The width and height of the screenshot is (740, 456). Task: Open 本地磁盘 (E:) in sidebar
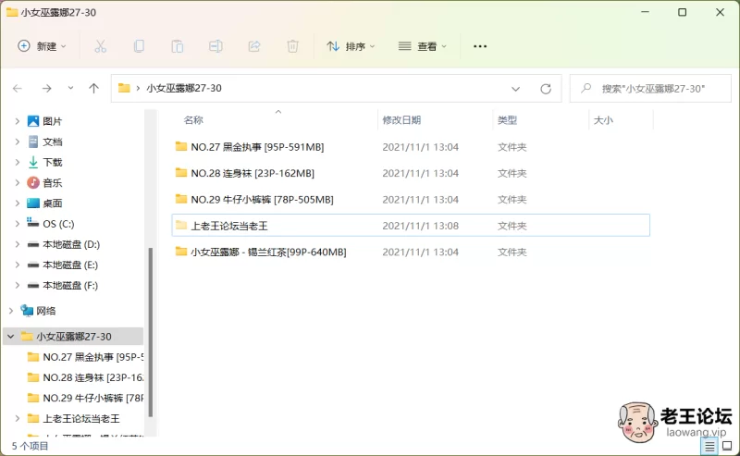pyautogui.click(x=63, y=265)
